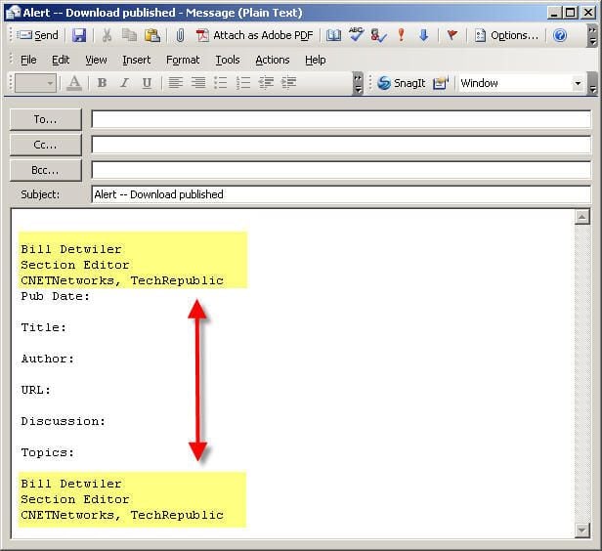
Task: Click the Align Left icon
Action: [x=176, y=83]
